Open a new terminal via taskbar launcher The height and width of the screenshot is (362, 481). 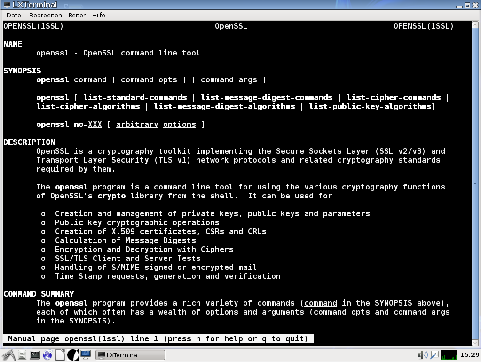(x=34, y=355)
